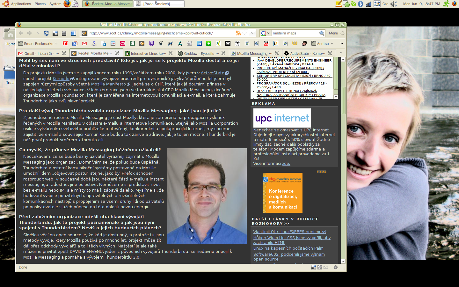Click the Forward navigation arrow
459x287 pixels.
point(30,33)
